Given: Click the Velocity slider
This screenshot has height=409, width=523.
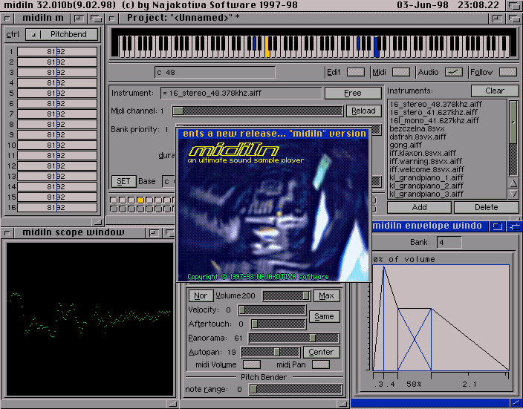Looking at the screenshot, I should pyautogui.click(x=272, y=310).
